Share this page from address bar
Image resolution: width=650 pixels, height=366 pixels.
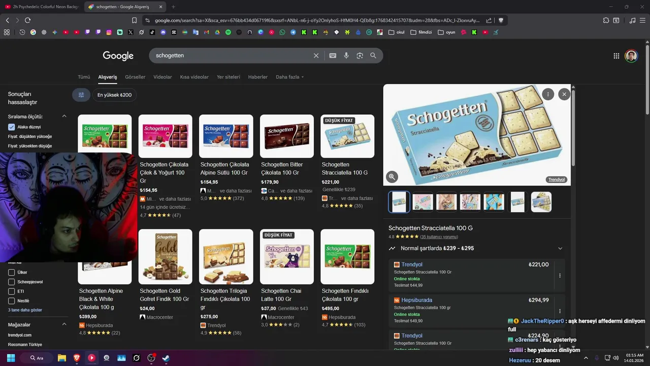489,20
